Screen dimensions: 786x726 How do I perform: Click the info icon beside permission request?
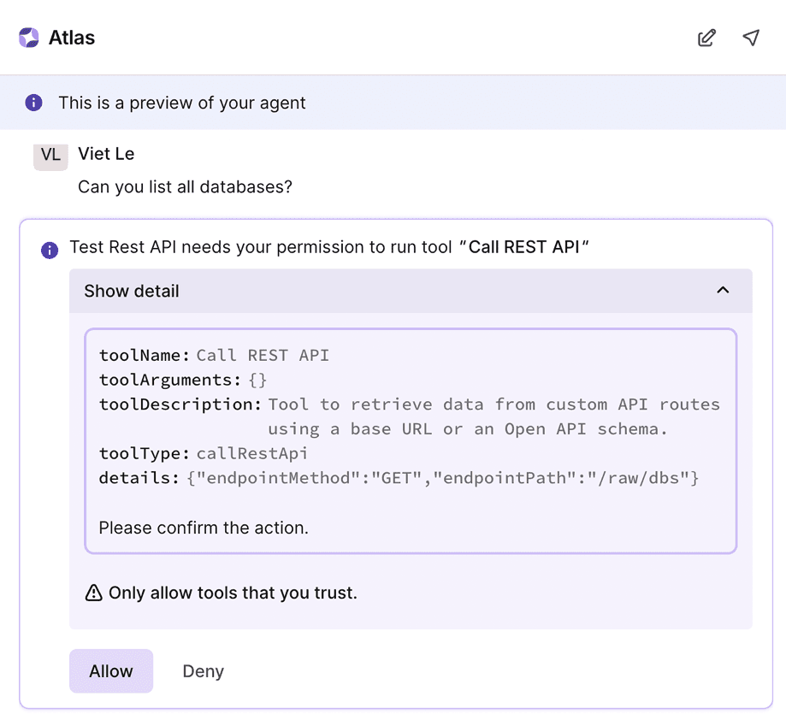(x=50, y=250)
